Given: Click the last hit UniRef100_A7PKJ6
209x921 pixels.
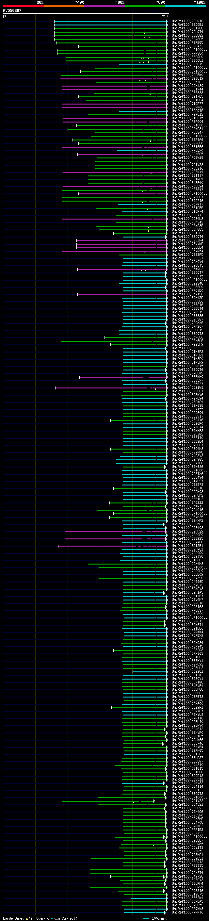Looking at the screenshot, I should [x=187, y=913].
